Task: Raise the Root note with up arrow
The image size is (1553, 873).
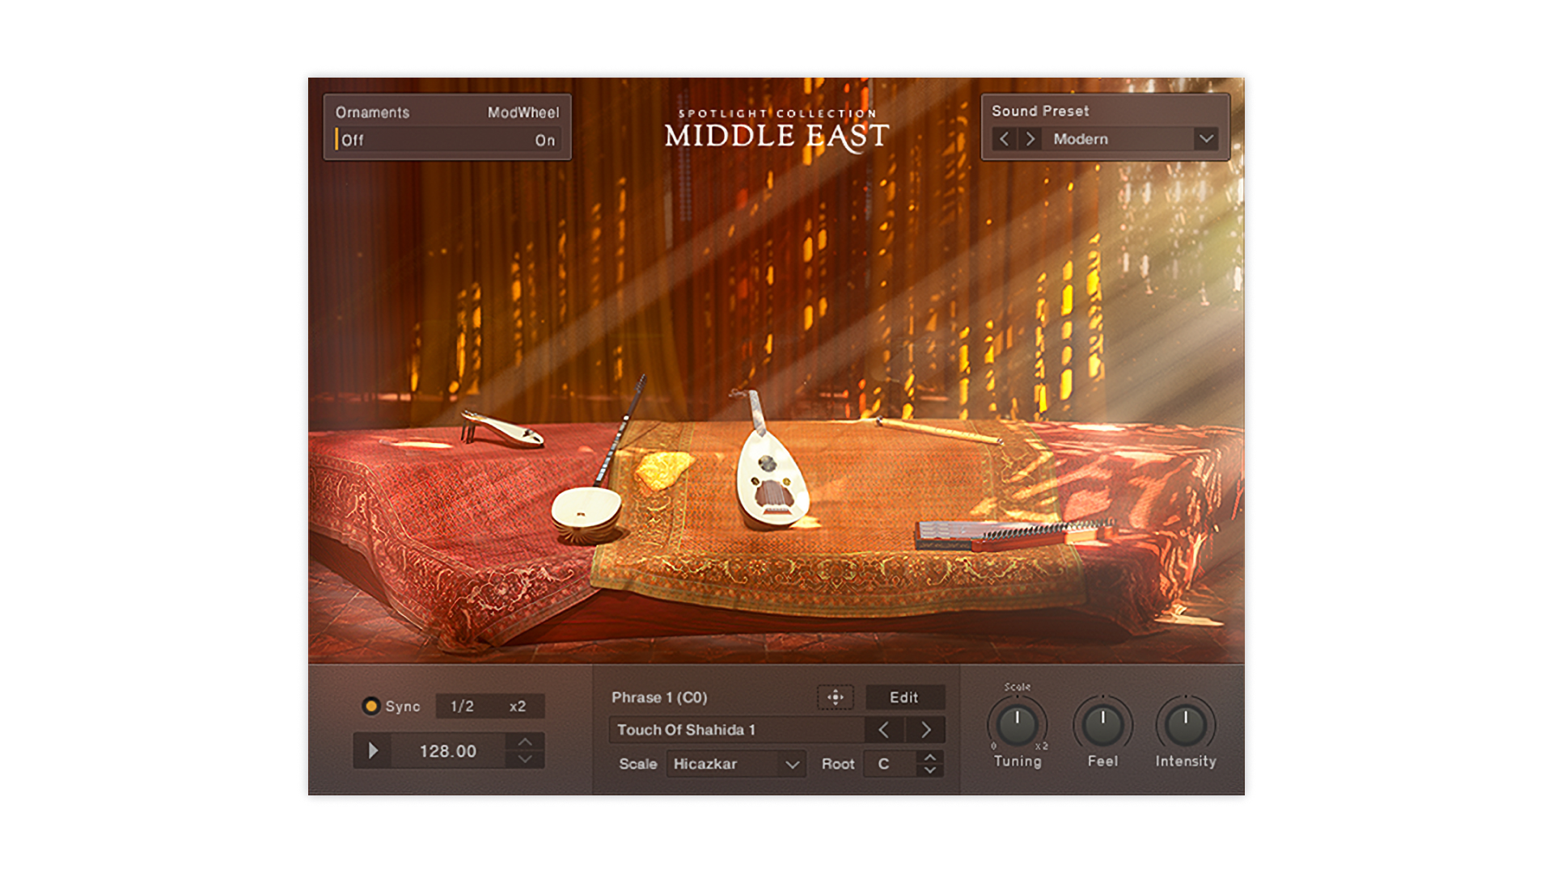Action: (x=930, y=757)
